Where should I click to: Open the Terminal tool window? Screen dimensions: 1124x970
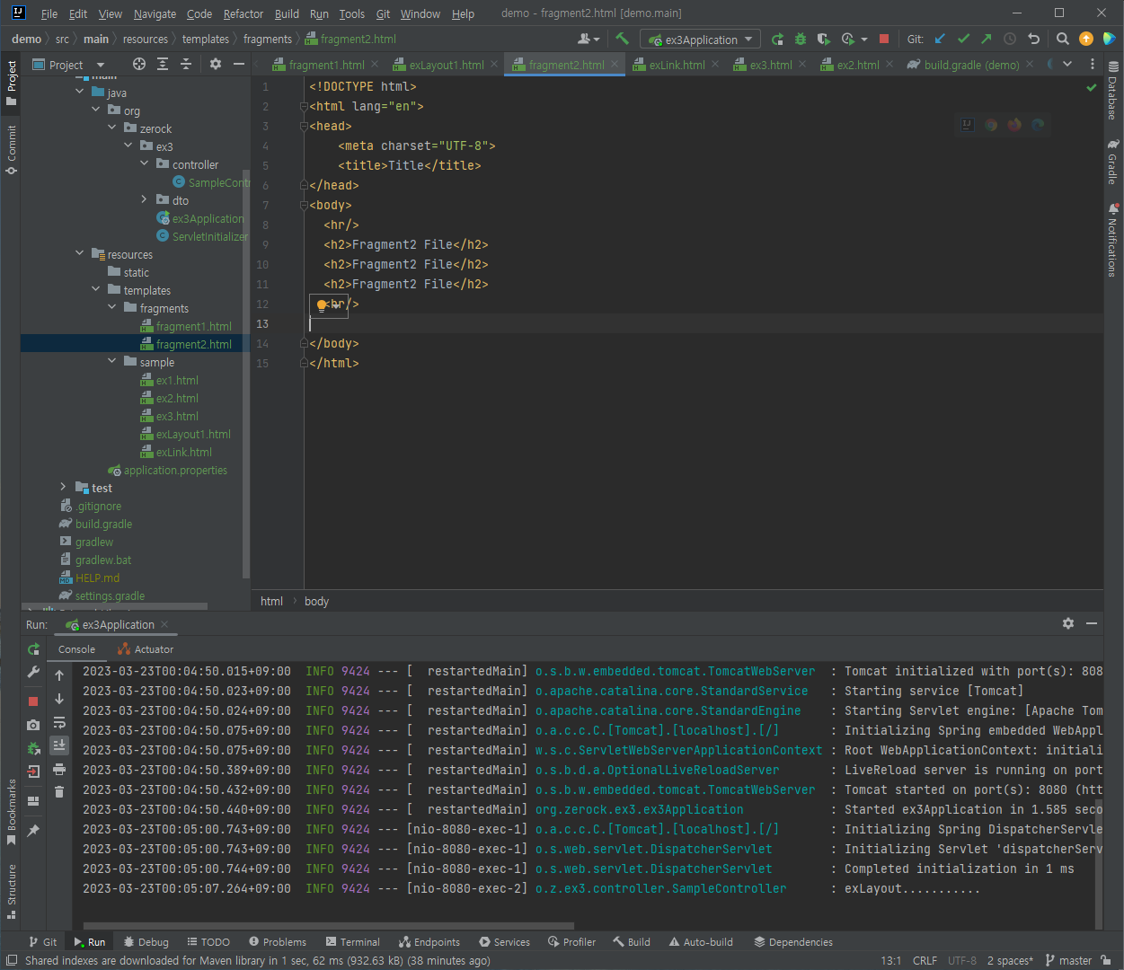353,942
